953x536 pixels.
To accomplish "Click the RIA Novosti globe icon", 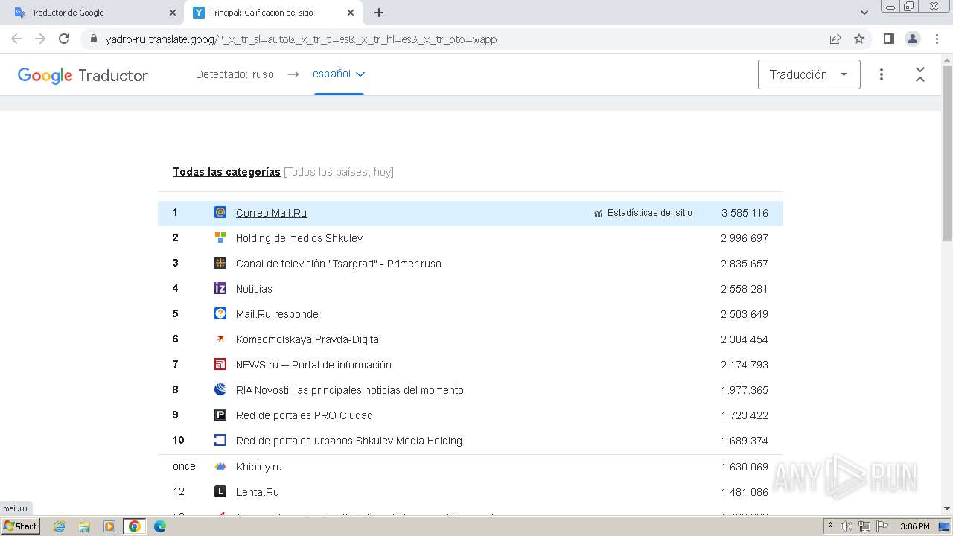I will coord(220,389).
